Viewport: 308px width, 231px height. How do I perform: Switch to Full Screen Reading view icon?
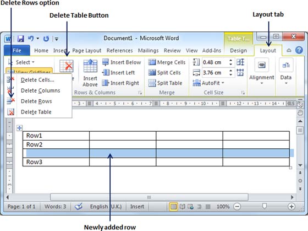183,207
